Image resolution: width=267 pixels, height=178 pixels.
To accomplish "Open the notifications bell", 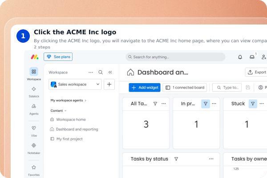I will coord(240,57).
